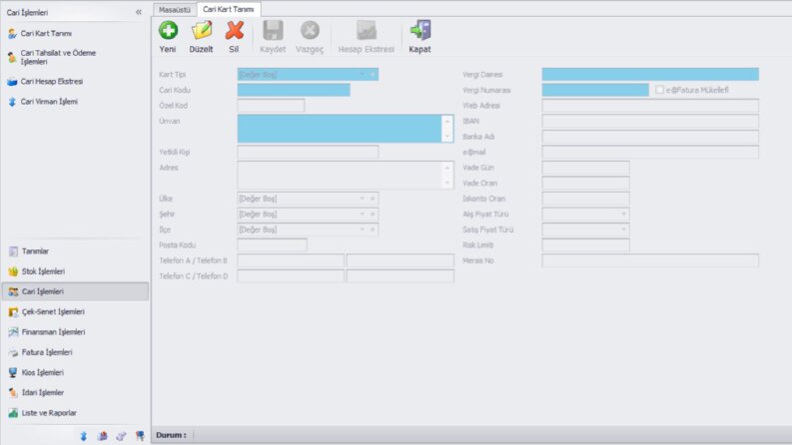Screen dimensions: 792x445
Task: Click the İskonto Oranı field
Action: 585,199
